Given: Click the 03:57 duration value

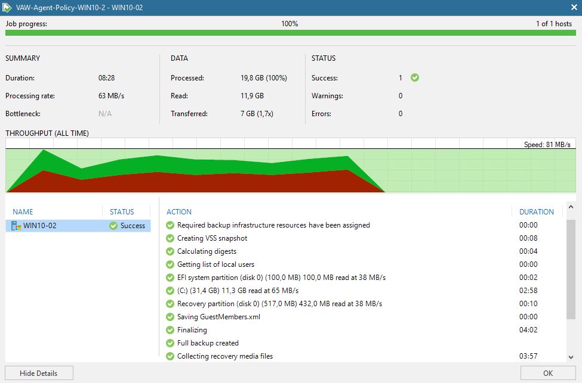Looking at the screenshot, I should point(528,356).
